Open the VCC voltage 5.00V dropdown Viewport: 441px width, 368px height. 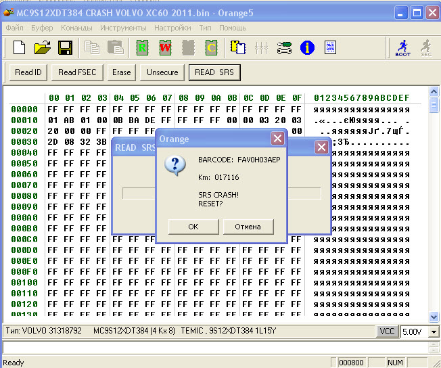[x=434, y=331]
